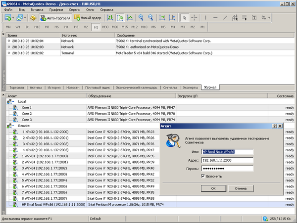The width and height of the screenshot is (297, 223).
Task: Open the Сервис menu
Action: [74, 10]
